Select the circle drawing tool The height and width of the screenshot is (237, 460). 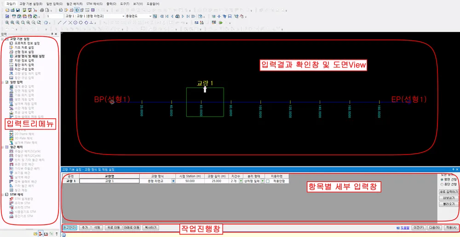(75, 22)
